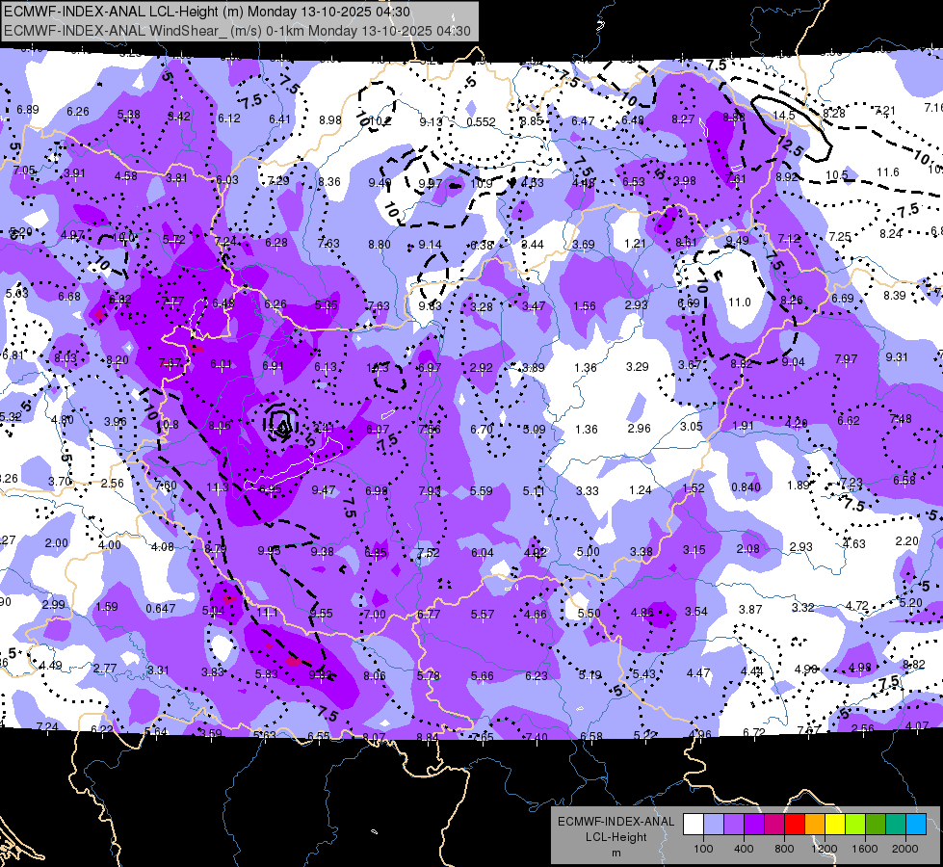Click the yellow legend color swatch
943x867 pixels.
tap(835, 825)
